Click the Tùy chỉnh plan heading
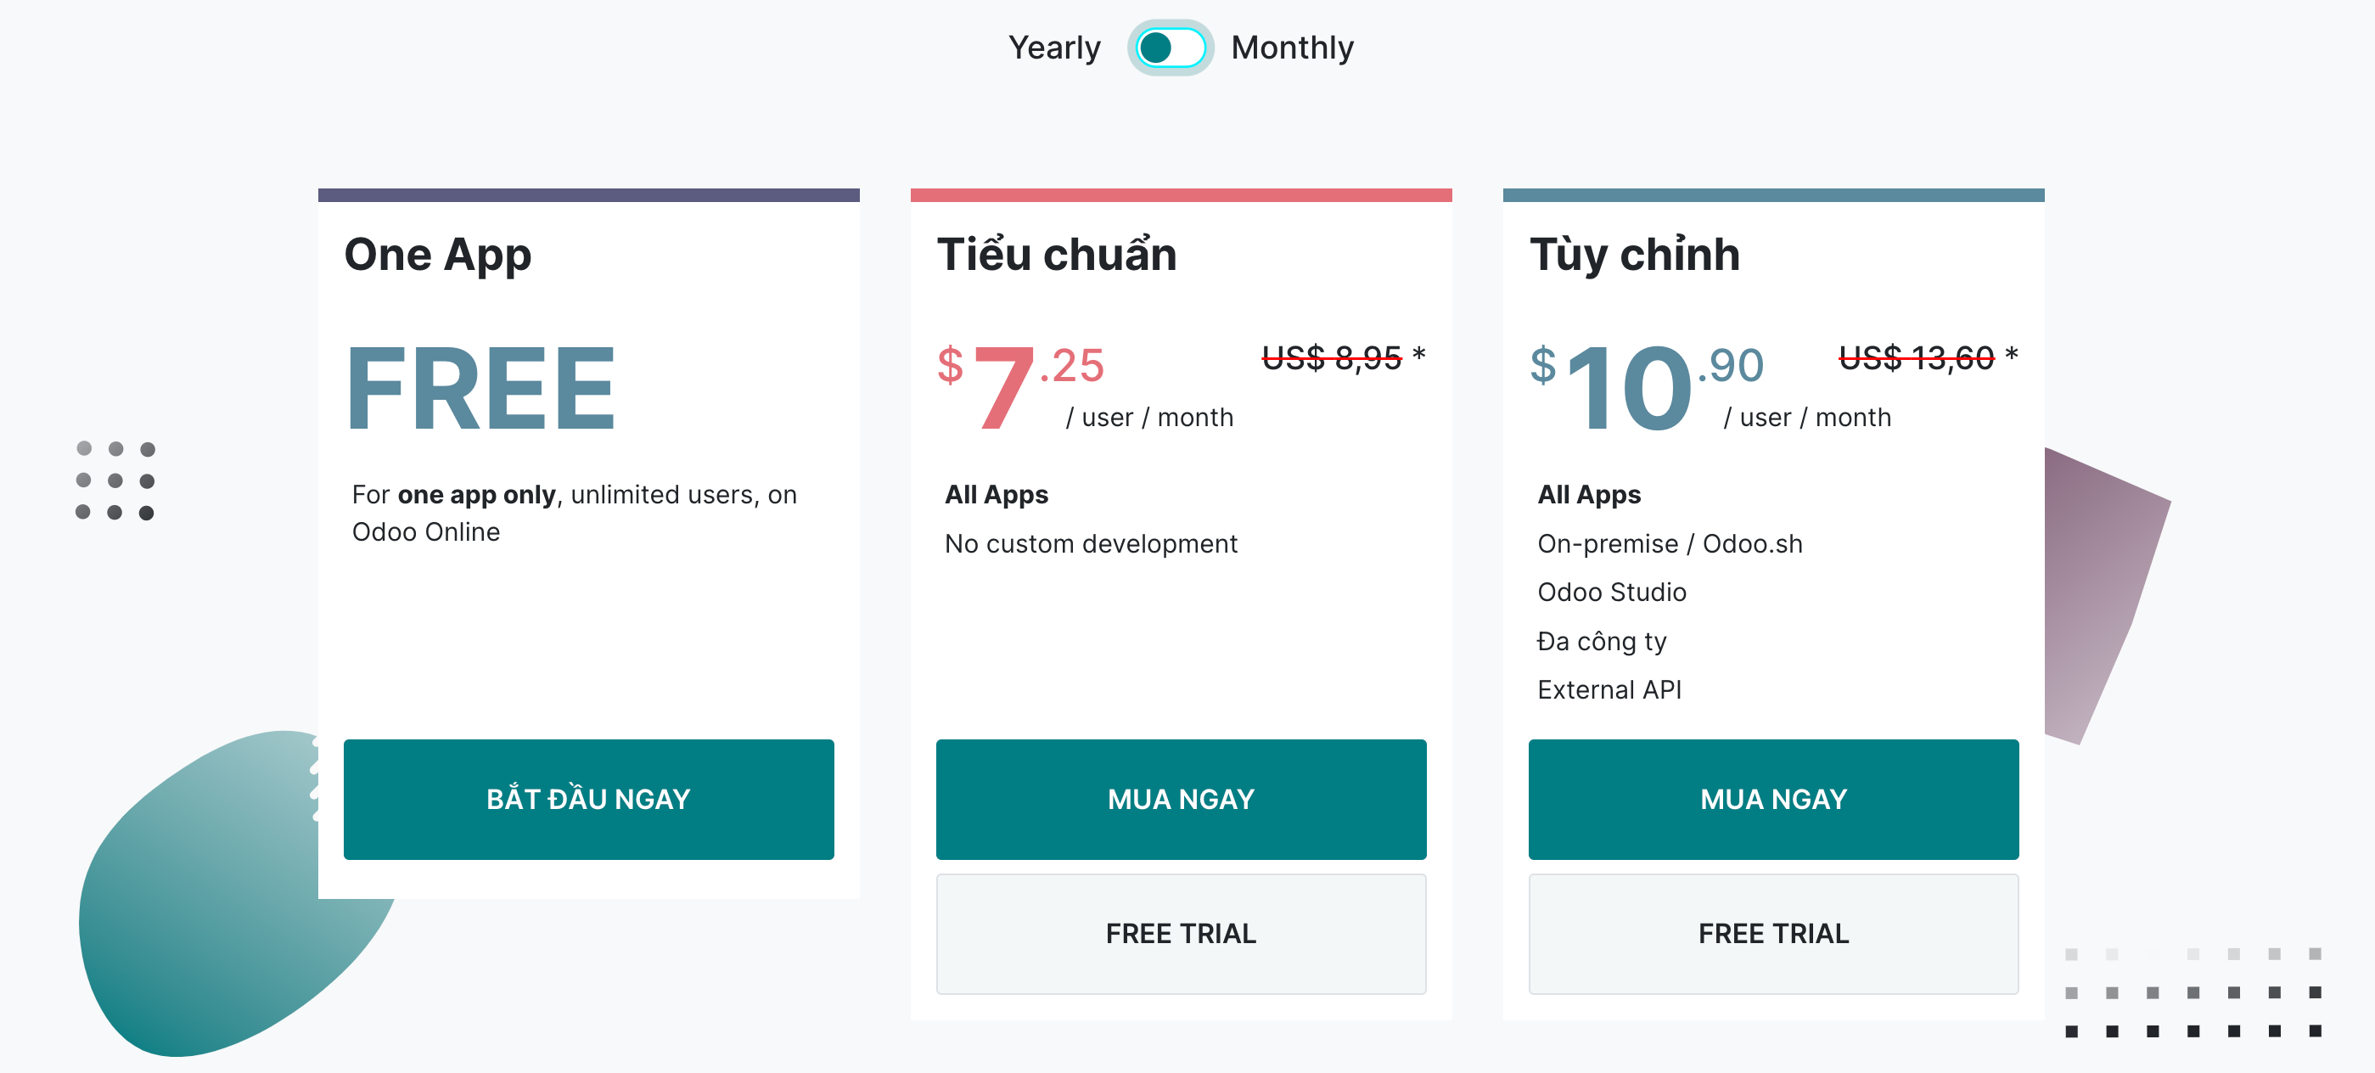This screenshot has height=1073, width=2375. [x=1634, y=255]
